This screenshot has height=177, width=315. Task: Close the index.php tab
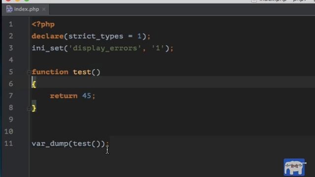point(44,9)
